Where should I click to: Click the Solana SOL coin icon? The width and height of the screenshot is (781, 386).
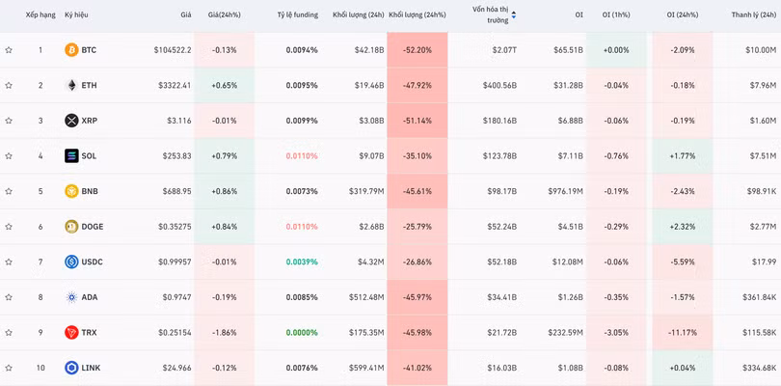tap(71, 156)
